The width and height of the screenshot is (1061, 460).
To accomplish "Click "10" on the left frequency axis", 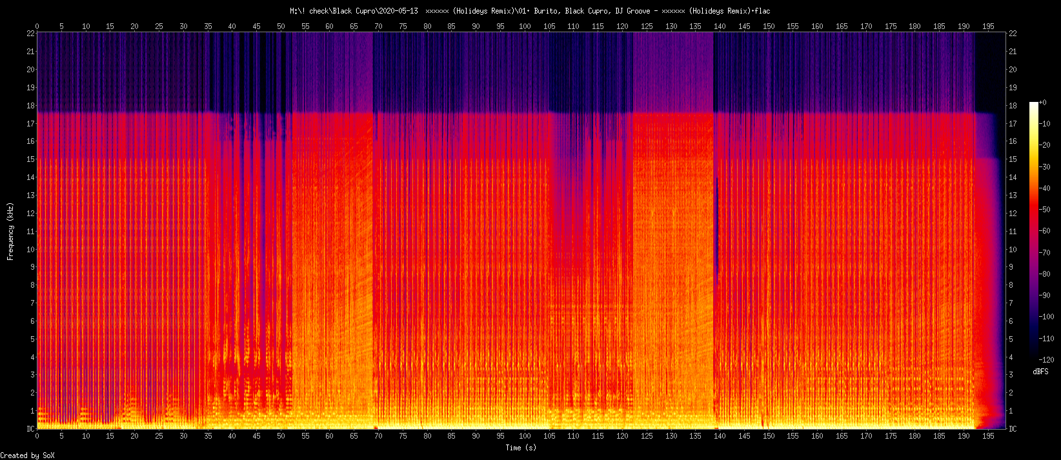I will click(30, 249).
